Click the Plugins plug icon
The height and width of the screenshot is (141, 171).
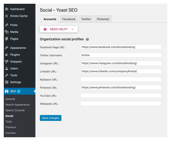pos(7,55)
